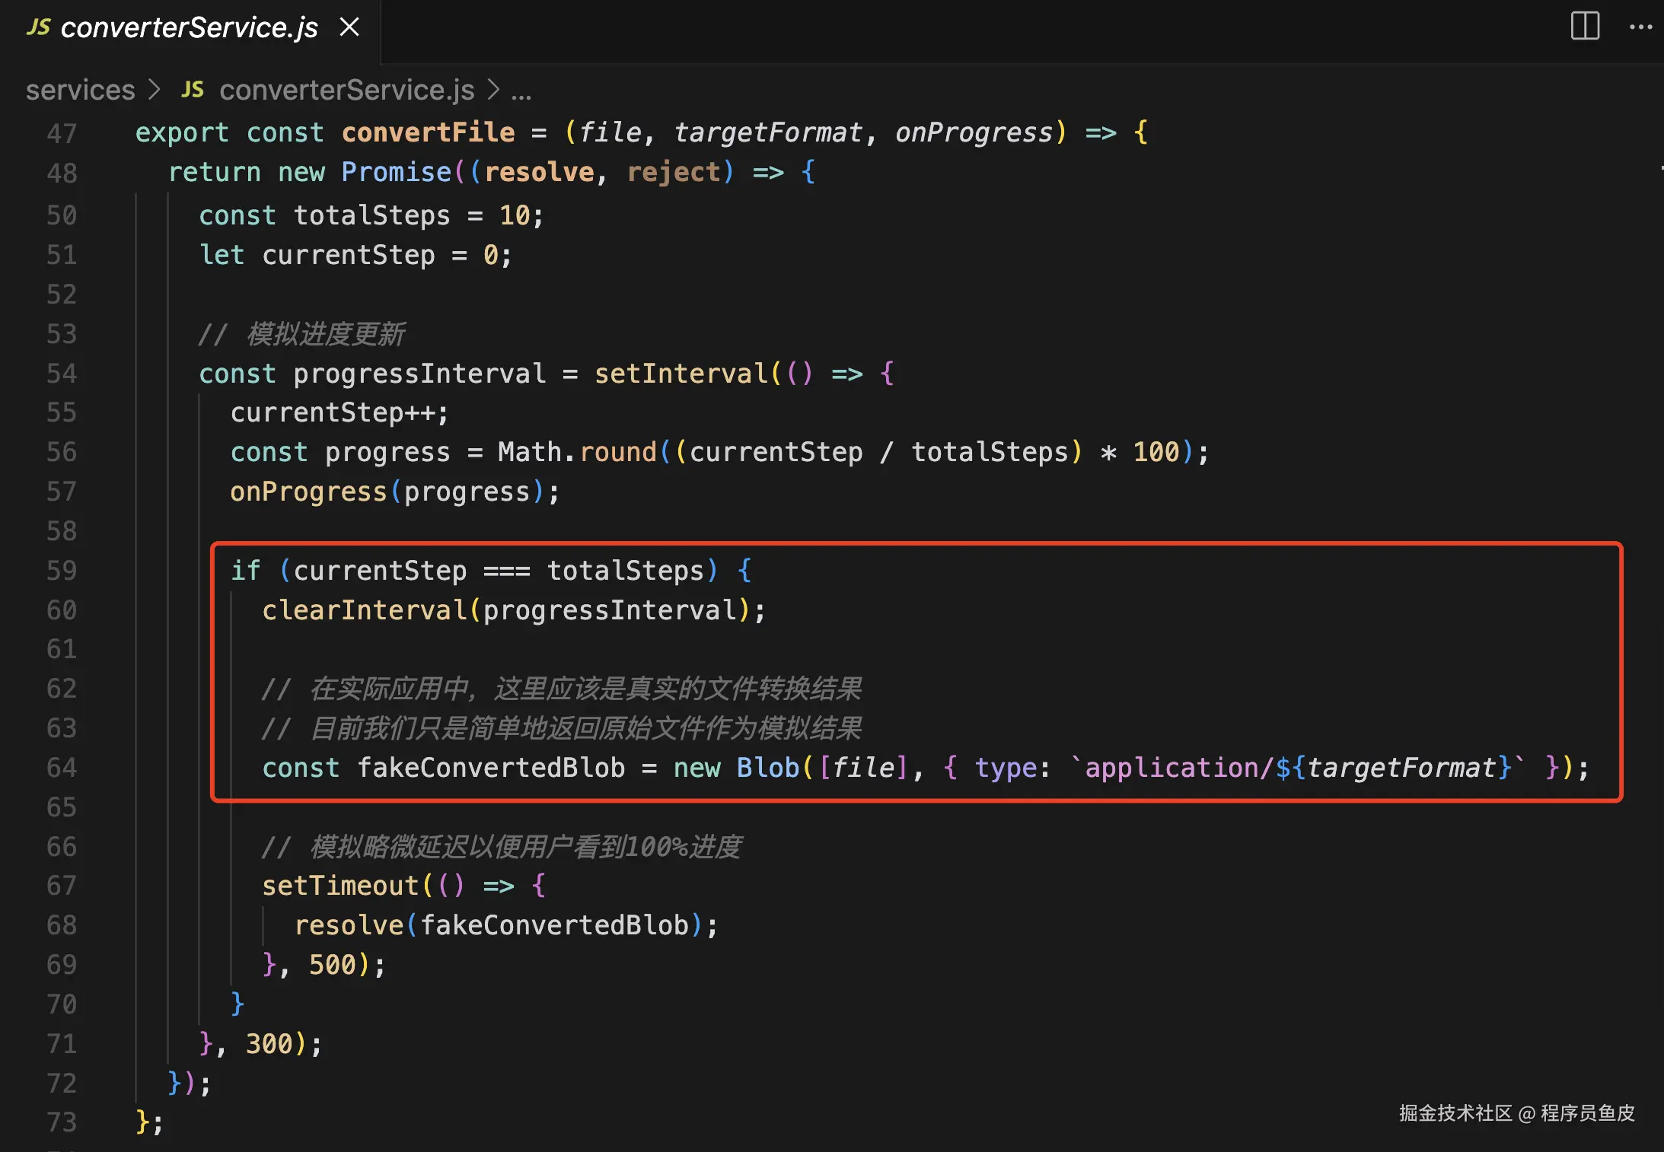Select the converterService.js editor tab

(x=189, y=28)
